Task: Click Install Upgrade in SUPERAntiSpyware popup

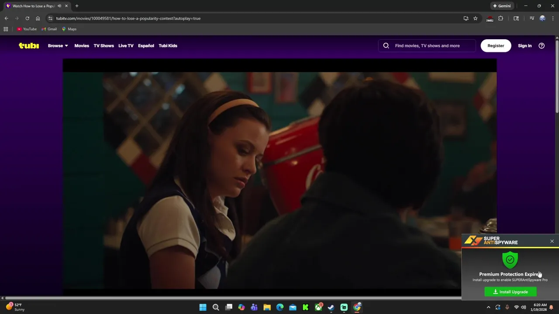Action: click(x=511, y=292)
